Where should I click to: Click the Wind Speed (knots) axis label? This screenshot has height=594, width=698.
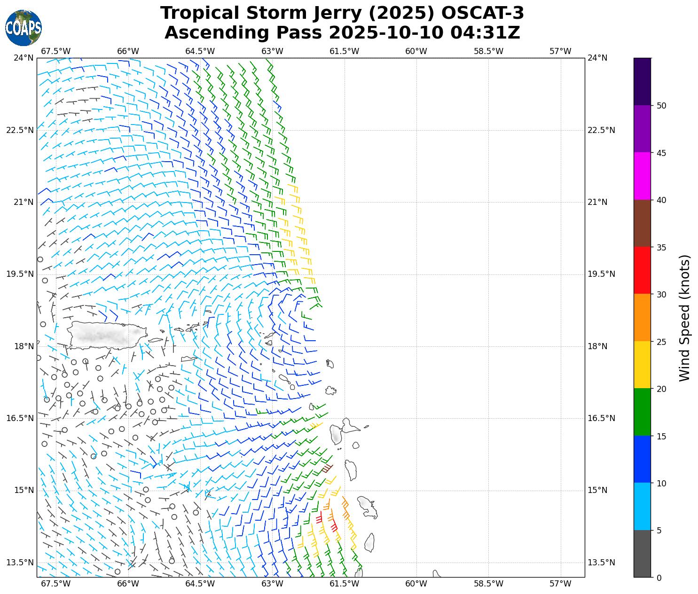click(685, 318)
